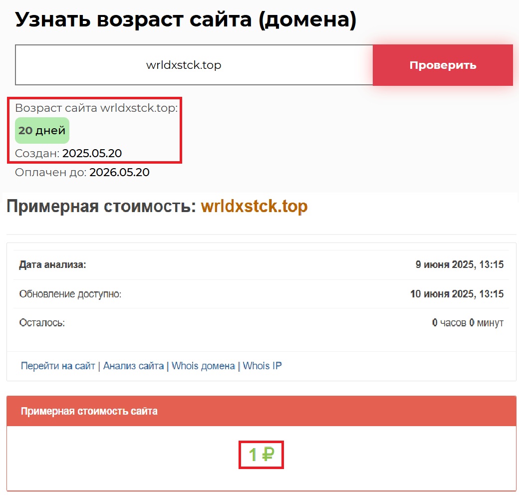
Task: Click the 1 ₽ estimated value
Action: [x=261, y=455]
